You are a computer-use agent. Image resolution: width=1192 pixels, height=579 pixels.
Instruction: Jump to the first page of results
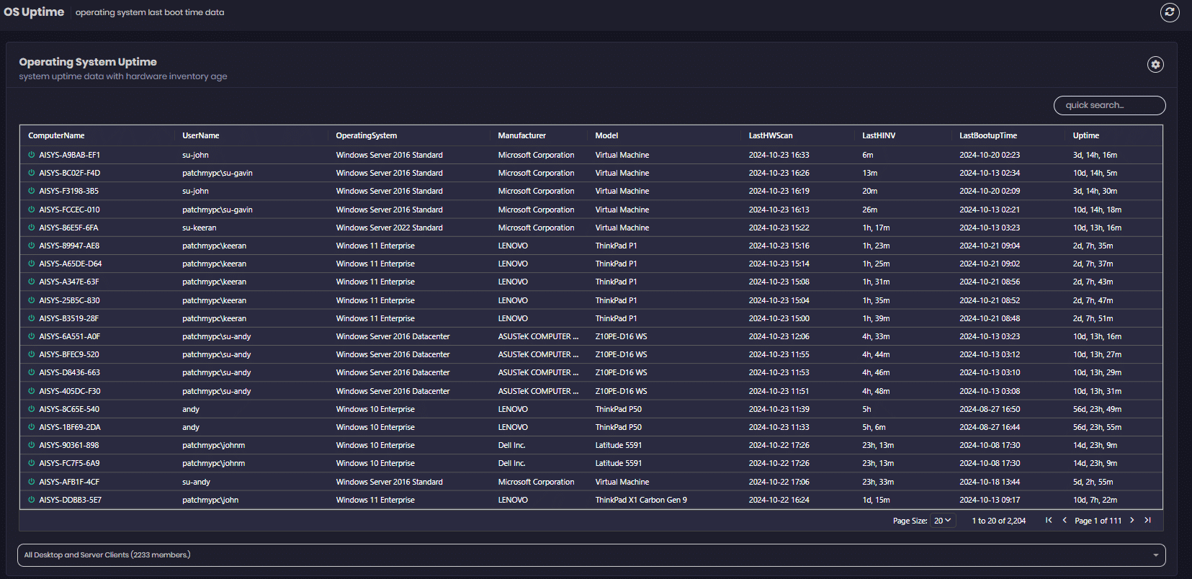pyautogui.click(x=1049, y=521)
